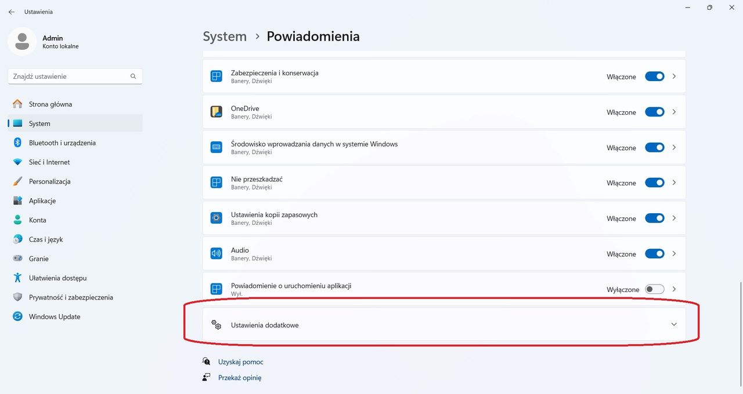This screenshot has height=394, width=743.
Task: Click the back arrow in title bar
Action: (x=12, y=12)
